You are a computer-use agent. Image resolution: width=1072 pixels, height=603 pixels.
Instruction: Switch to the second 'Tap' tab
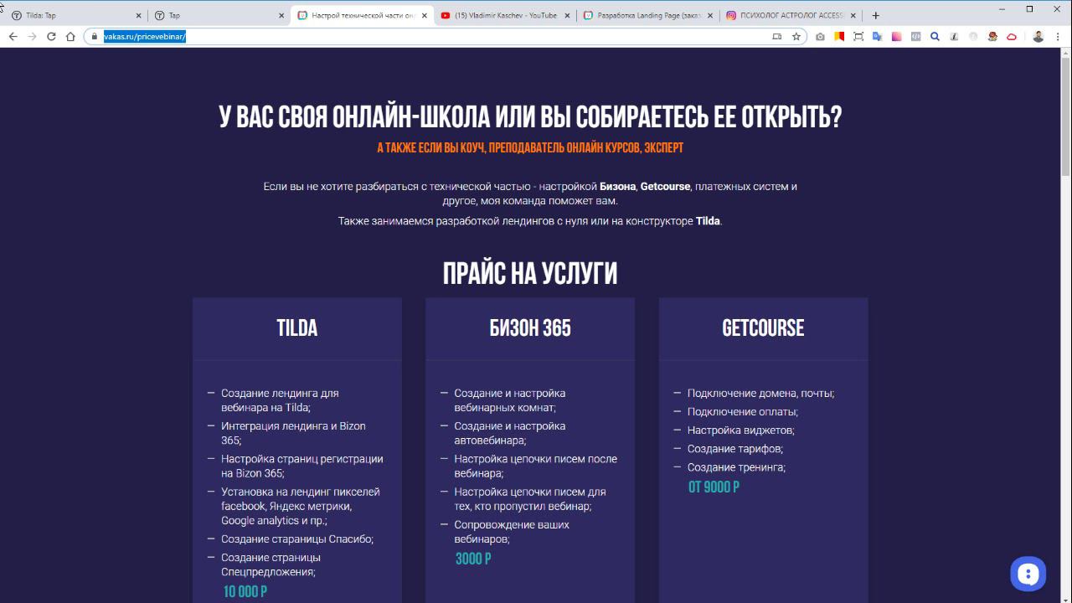(219, 15)
